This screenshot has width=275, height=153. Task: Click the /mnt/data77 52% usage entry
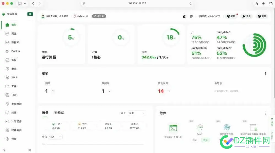coord(226,53)
